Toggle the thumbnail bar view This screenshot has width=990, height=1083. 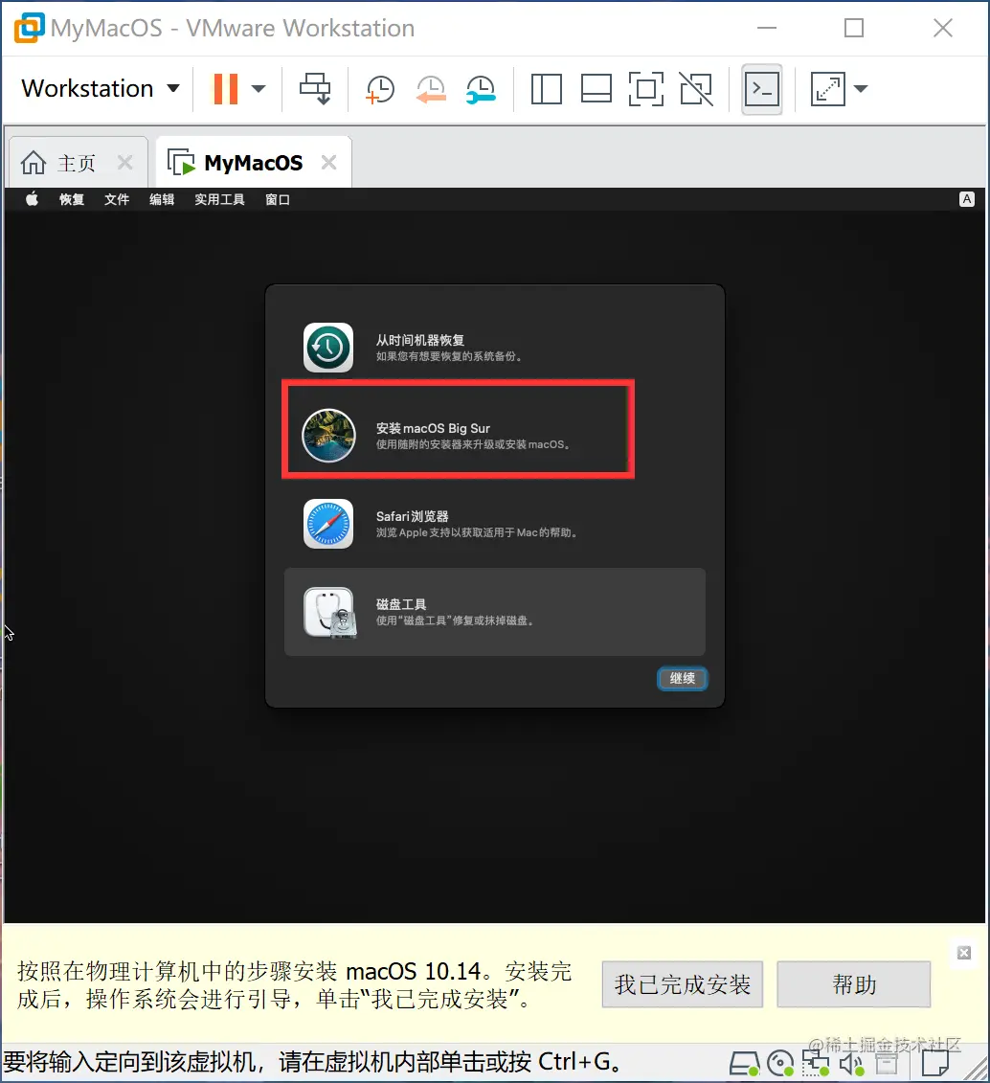click(596, 89)
